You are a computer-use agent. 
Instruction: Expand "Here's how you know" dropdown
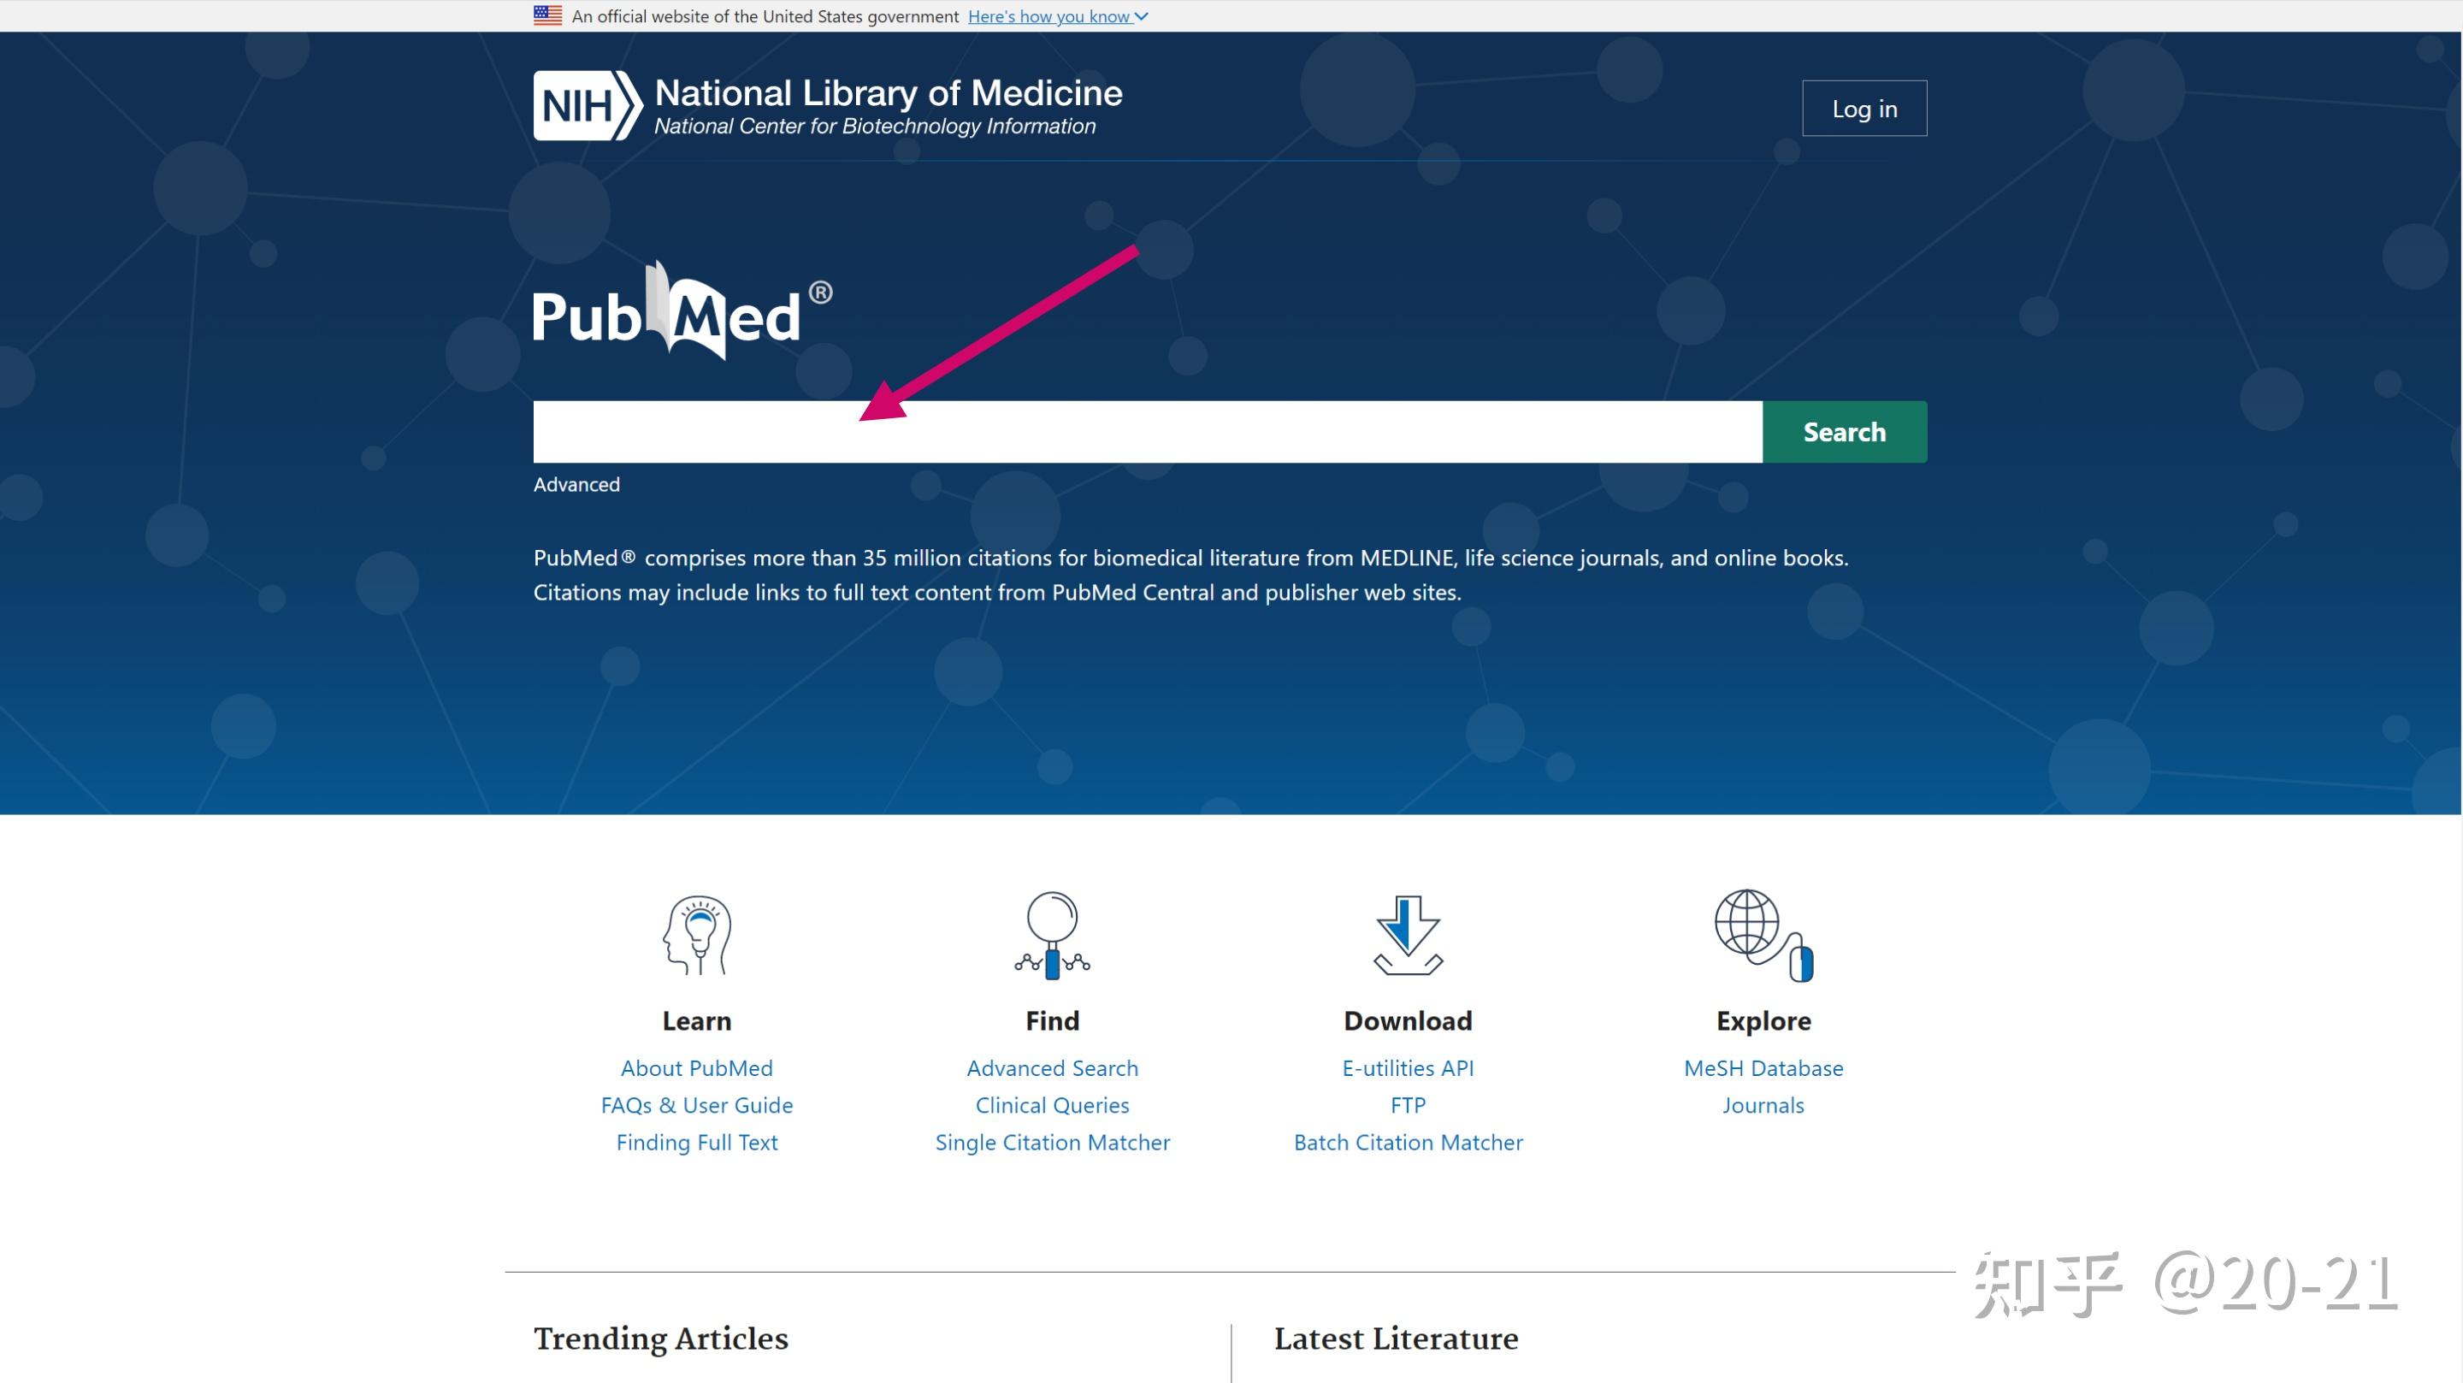click(x=1058, y=16)
